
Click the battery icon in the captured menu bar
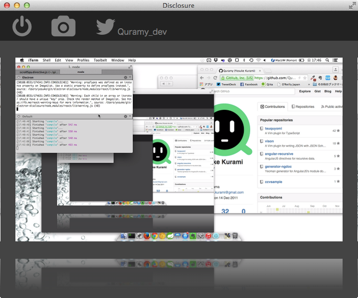[302, 60]
